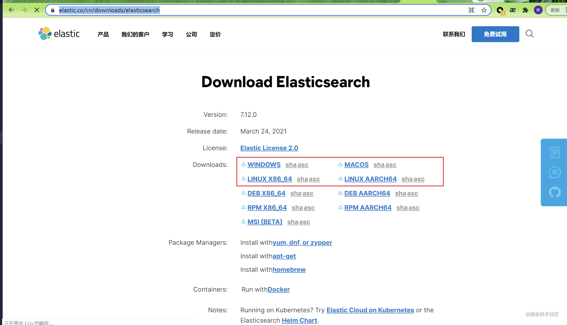
Task: Open the document icon in side panel
Action: point(555,152)
